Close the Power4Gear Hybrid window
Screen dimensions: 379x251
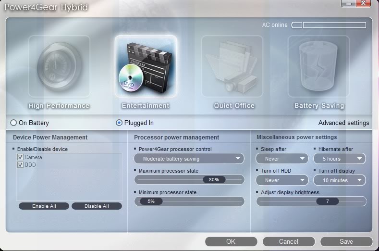point(363,3)
